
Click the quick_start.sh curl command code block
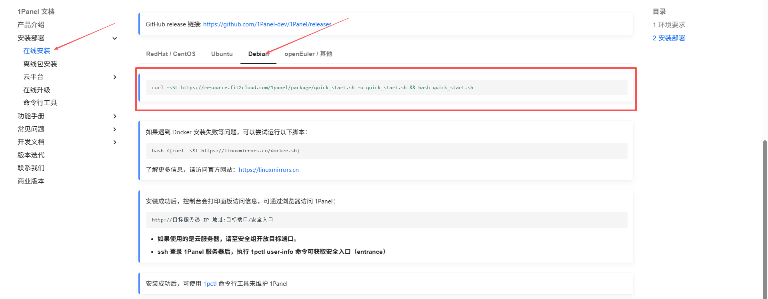312,88
